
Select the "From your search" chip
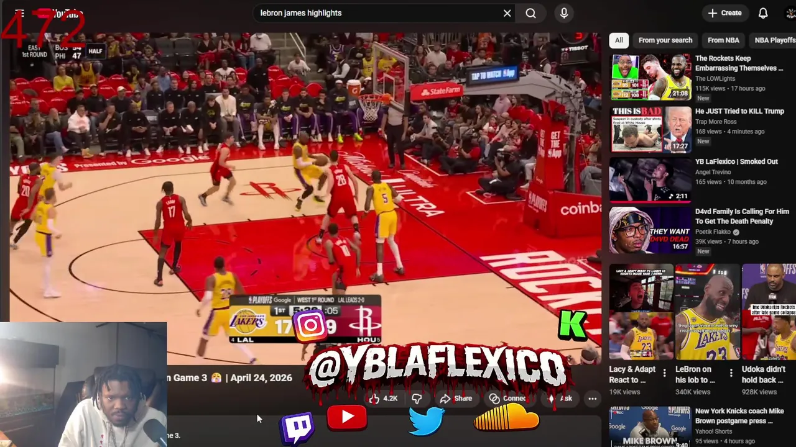point(665,40)
